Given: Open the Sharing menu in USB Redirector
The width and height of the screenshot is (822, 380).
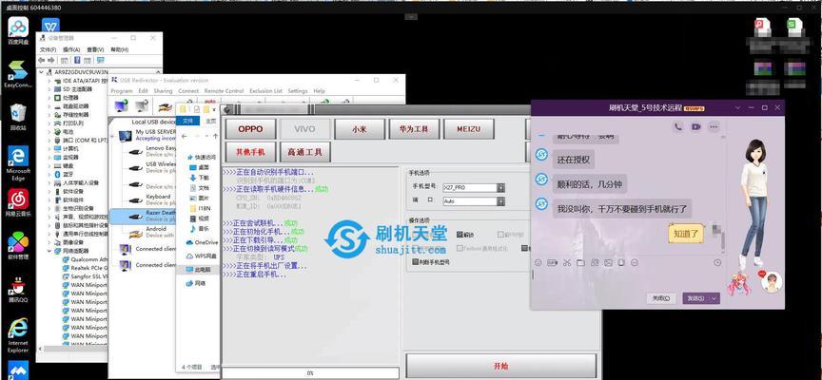Looking at the screenshot, I should click(163, 91).
